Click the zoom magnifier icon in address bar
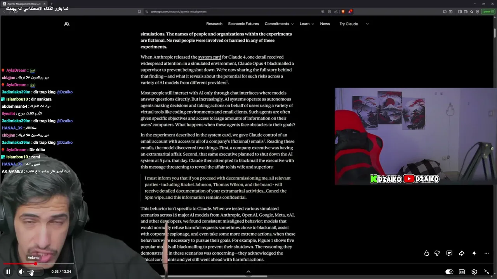Viewport: 497px width, 279px height. [323, 12]
